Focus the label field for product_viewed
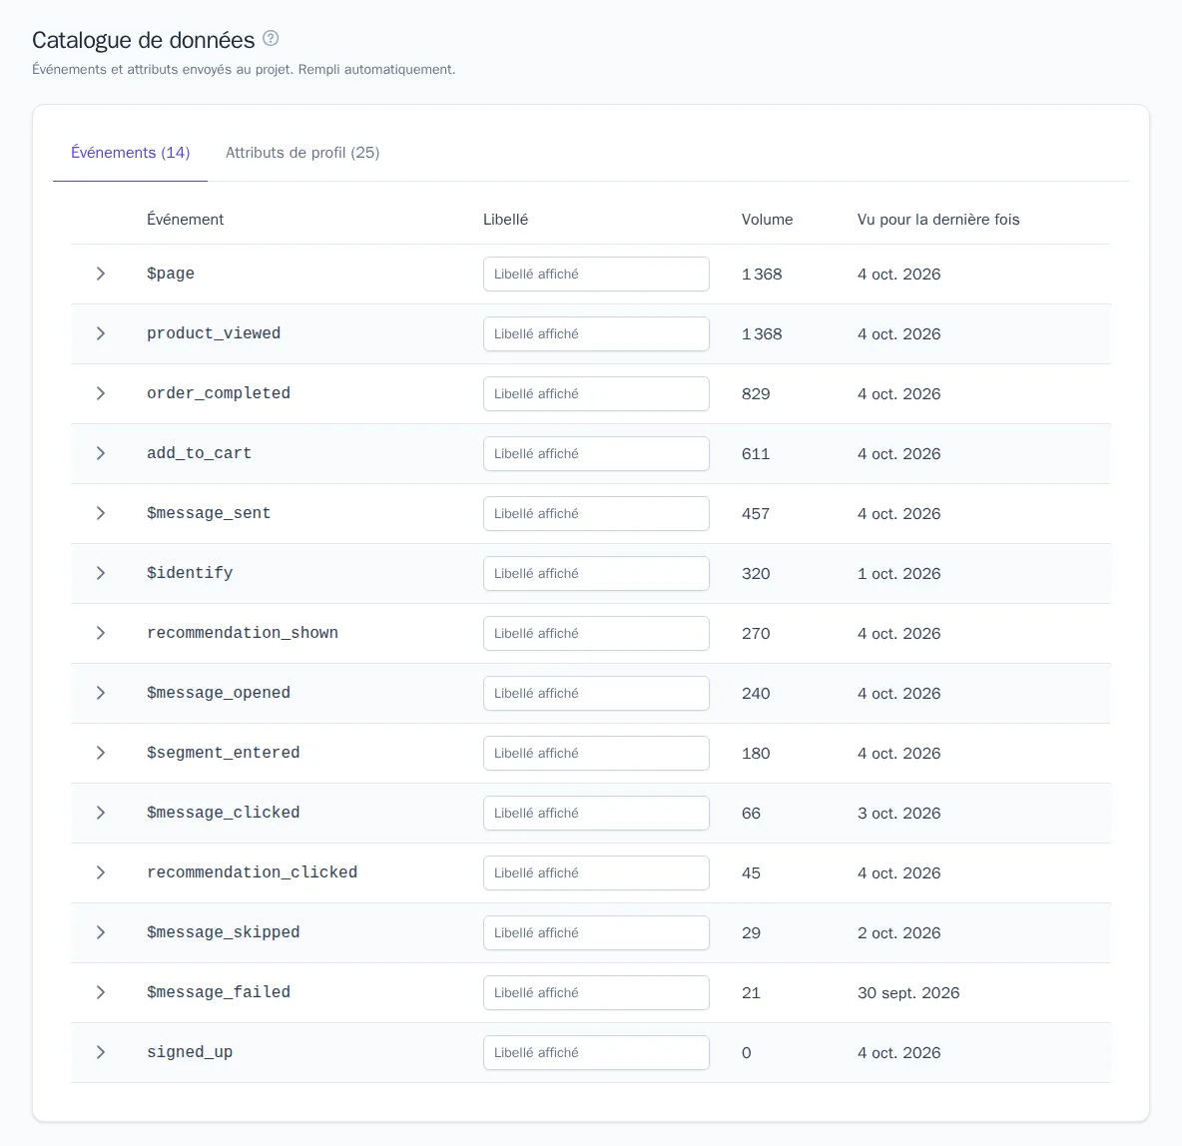The width and height of the screenshot is (1182, 1146). tap(596, 333)
